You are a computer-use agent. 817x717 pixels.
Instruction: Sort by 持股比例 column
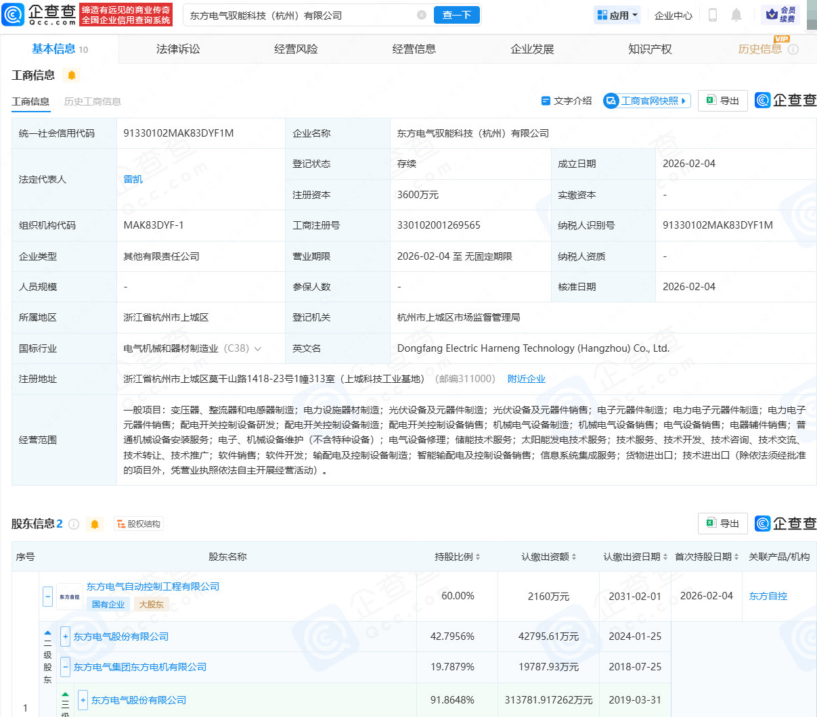click(458, 557)
